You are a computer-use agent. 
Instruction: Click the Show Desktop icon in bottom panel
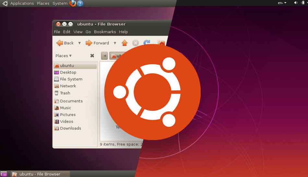tap(4, 174)
